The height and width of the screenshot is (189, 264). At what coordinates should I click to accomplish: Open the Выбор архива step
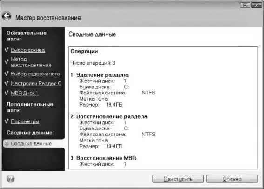[x=28, y=50]
